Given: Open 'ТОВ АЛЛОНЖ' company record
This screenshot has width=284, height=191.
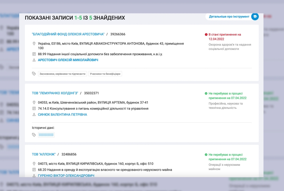Looking at the screenshot, I should coord(44,154).
